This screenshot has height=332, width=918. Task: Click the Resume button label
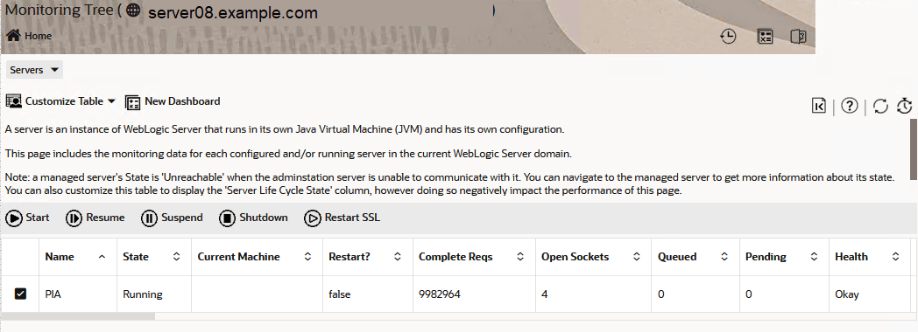coord(105,218)
